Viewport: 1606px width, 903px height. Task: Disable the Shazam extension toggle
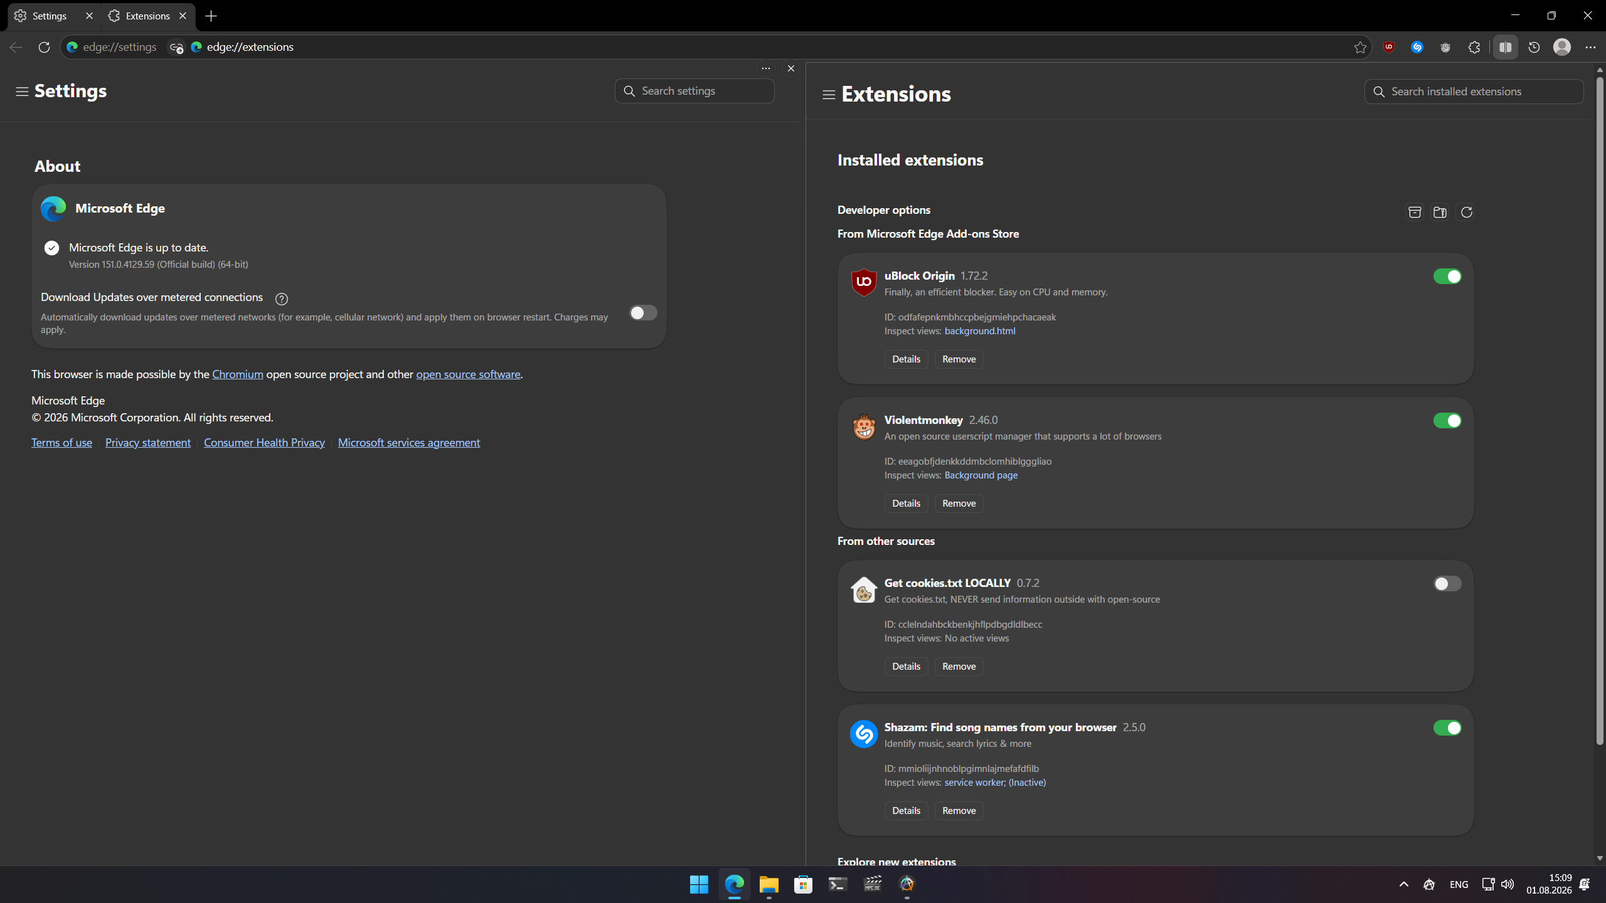tap(1447, 728)
